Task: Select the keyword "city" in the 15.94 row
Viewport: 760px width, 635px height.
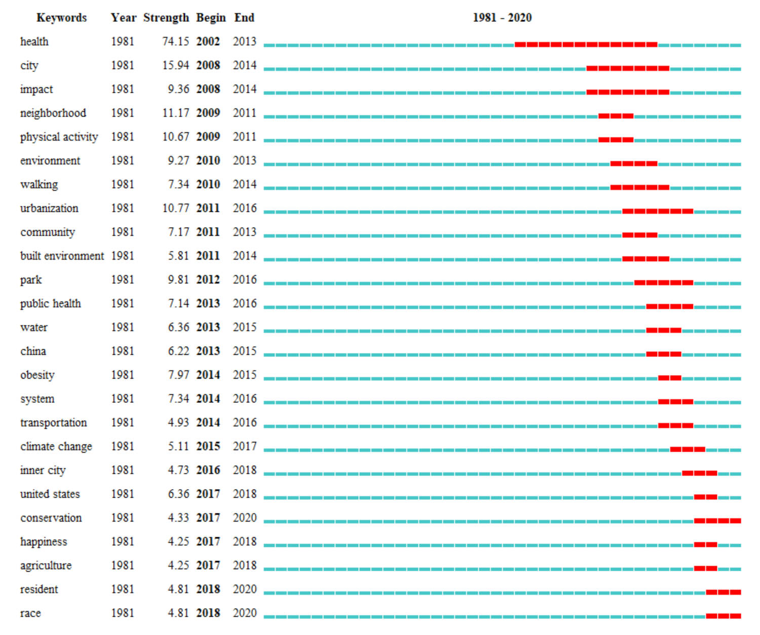Action: pos(29,65)
